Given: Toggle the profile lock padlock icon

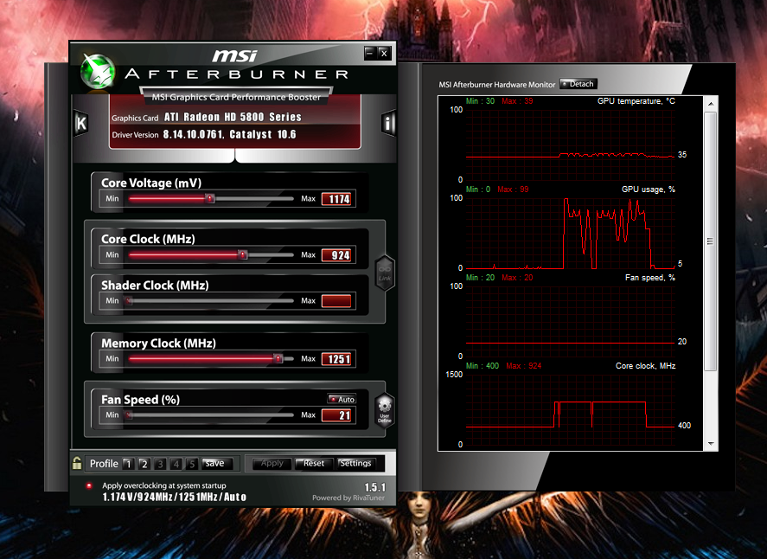Looking at the screenshot, I should 77,463.
